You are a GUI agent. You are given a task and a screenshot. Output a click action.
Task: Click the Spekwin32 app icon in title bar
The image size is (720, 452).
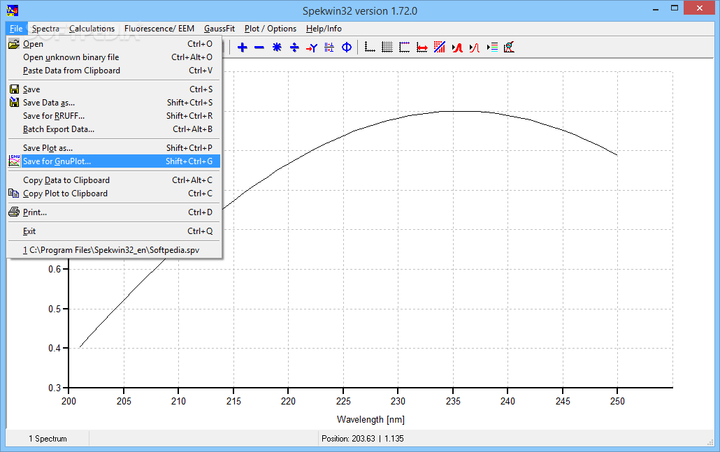tap(13, 10)
